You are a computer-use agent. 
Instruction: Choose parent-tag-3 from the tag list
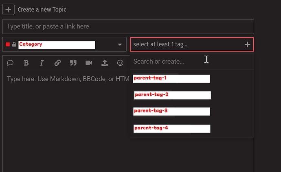171,111
